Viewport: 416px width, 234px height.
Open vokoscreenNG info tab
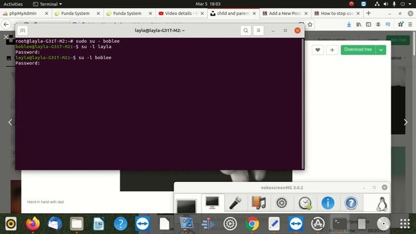pos(328,203)
